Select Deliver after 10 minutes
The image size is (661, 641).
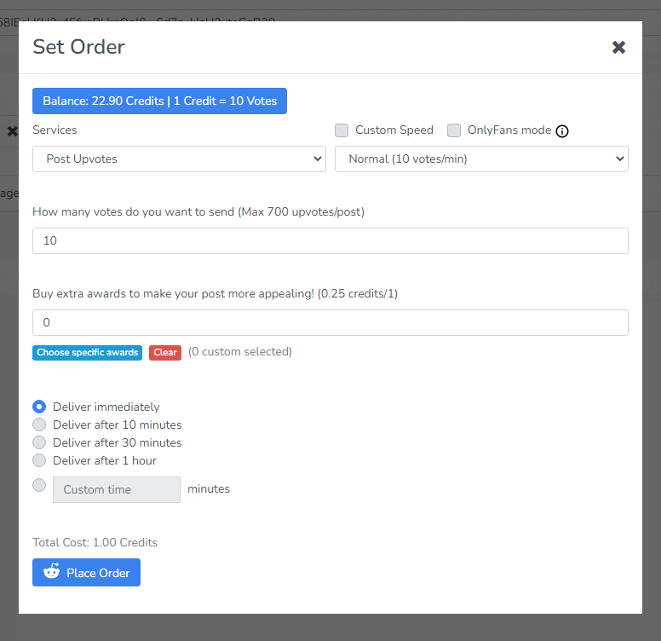coord(39,424)
